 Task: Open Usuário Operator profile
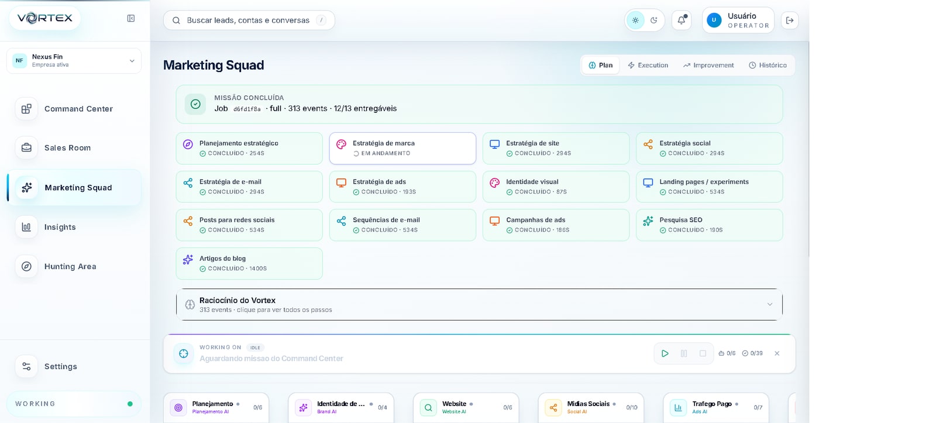pyautogui.click(x=738, y=20)
